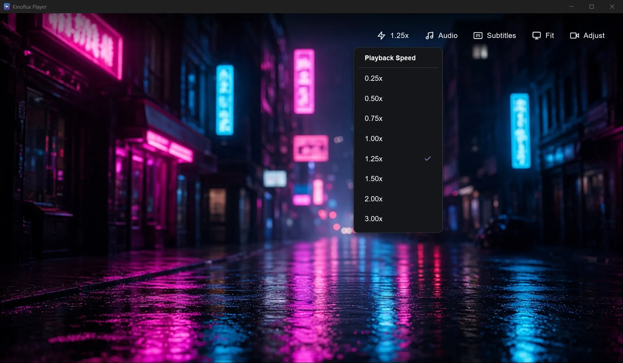This screenshot has width=623, height=363.
Task: Click the Subtitles caption icon
Action: (478, 36)
